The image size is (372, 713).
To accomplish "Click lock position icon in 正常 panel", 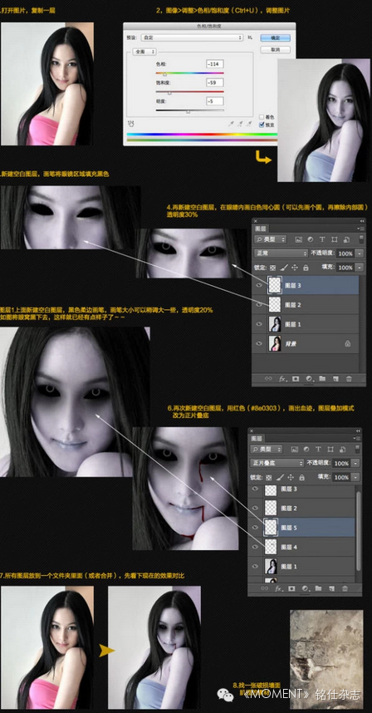I will click(x=294, y=268).
